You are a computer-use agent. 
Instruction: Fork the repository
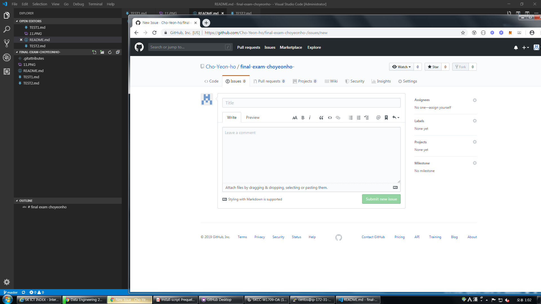pyautogui.click(x=460, y=67)
